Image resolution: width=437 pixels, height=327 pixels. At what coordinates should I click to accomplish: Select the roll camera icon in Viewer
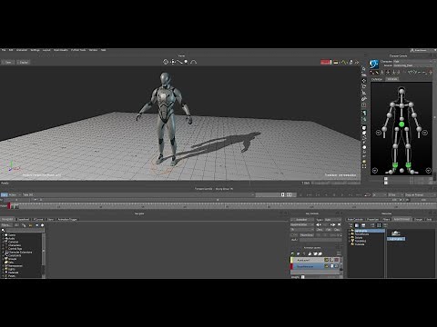186,62
